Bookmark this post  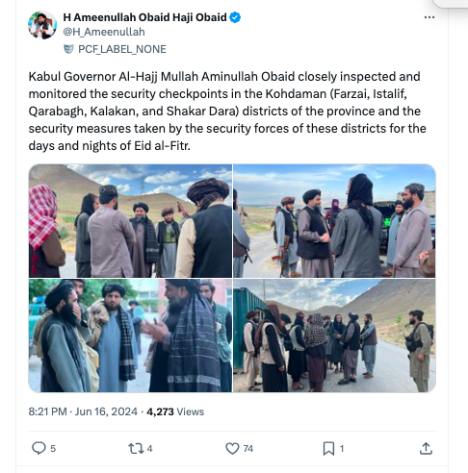tap(328, 448)
